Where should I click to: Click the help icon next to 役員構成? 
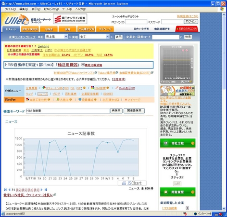[95, 100]
